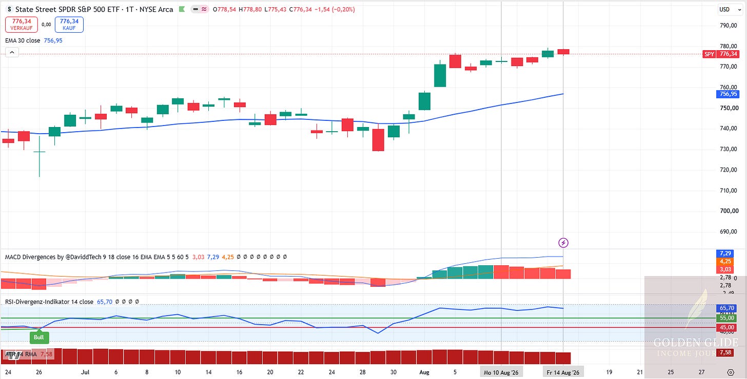
Task: Click the 0,00 spread value between buy and sell
Action: [46, 24]
